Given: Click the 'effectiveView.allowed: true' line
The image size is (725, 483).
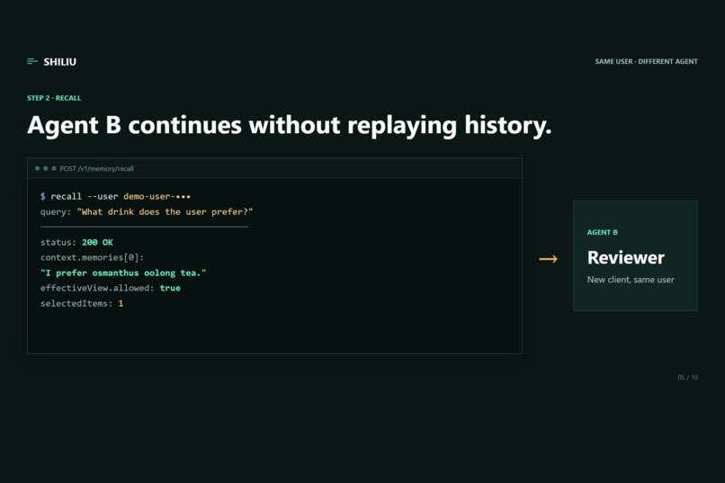Looking at the screenshot, I should [111, 288].
